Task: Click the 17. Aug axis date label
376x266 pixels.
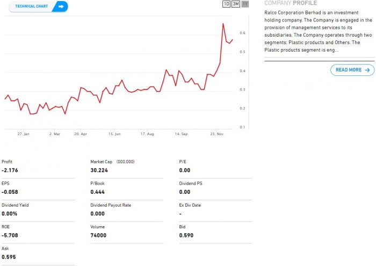Action: pyautogui.click(x=147, y=134)
